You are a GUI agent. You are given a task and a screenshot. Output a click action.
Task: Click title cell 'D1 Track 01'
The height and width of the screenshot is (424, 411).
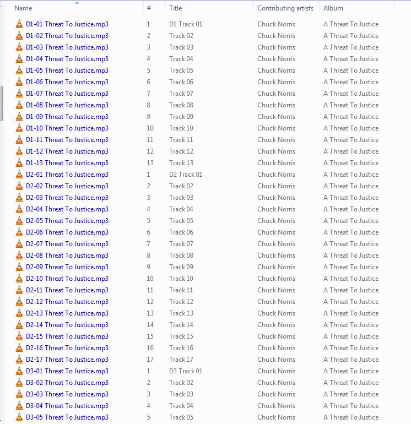point(186,24)
